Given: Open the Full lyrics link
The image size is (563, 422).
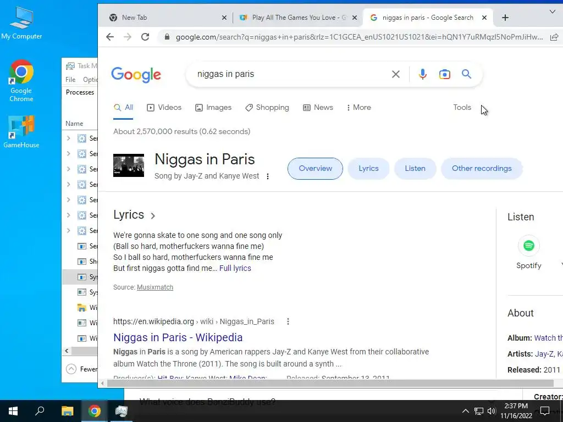Looking at the screenshot, I should coord(235,268).
